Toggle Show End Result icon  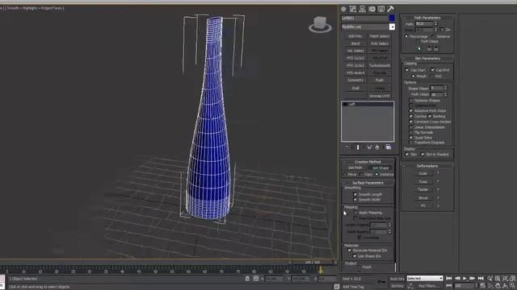click(358, 147)
